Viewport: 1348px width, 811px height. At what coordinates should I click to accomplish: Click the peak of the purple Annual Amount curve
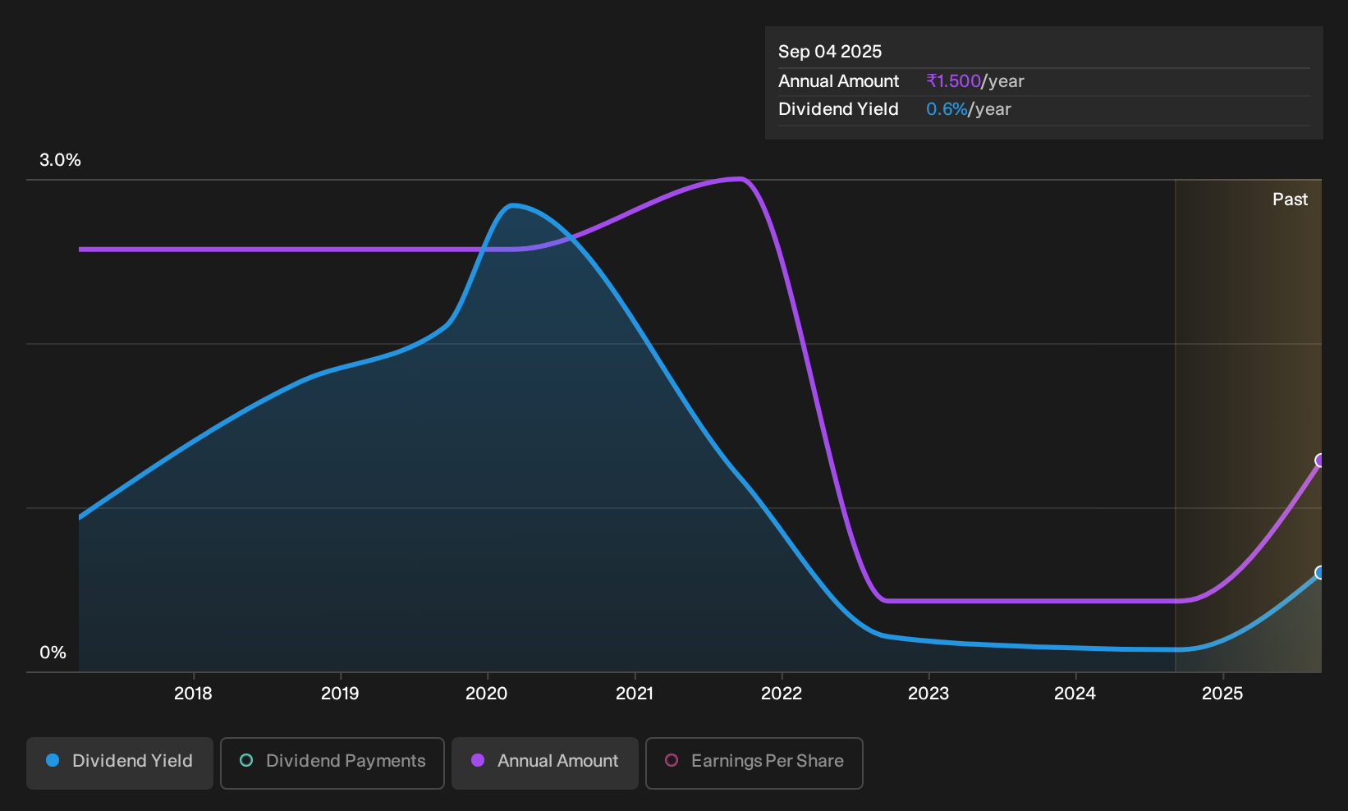739,178
